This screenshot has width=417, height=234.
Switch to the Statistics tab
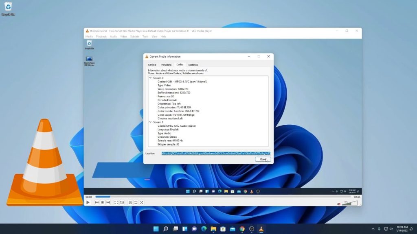click(x=193, y=65)
